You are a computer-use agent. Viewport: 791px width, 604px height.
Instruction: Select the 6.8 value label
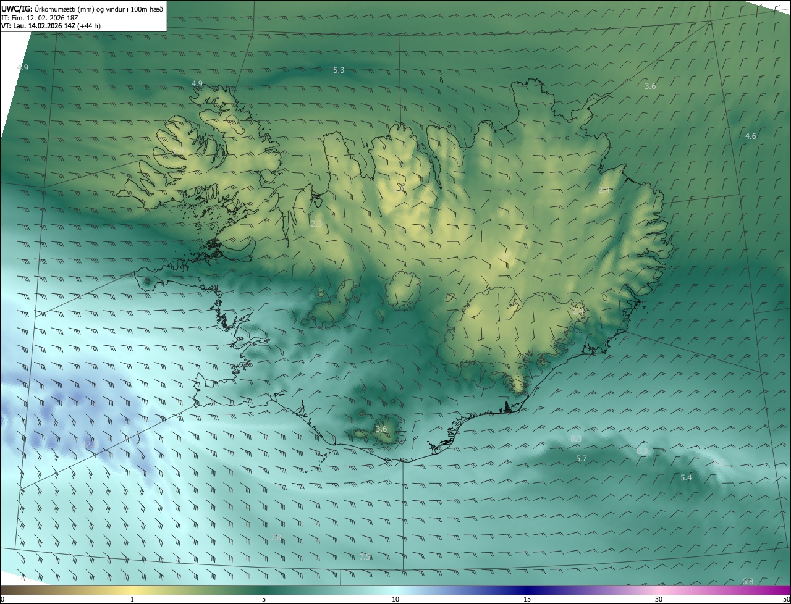pos(748,581)
